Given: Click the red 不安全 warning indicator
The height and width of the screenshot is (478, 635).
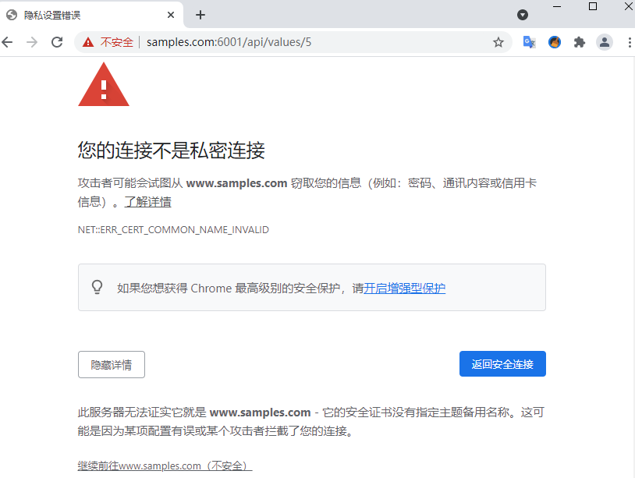Looking at the screenshot, I should click(x=108, y=42).
